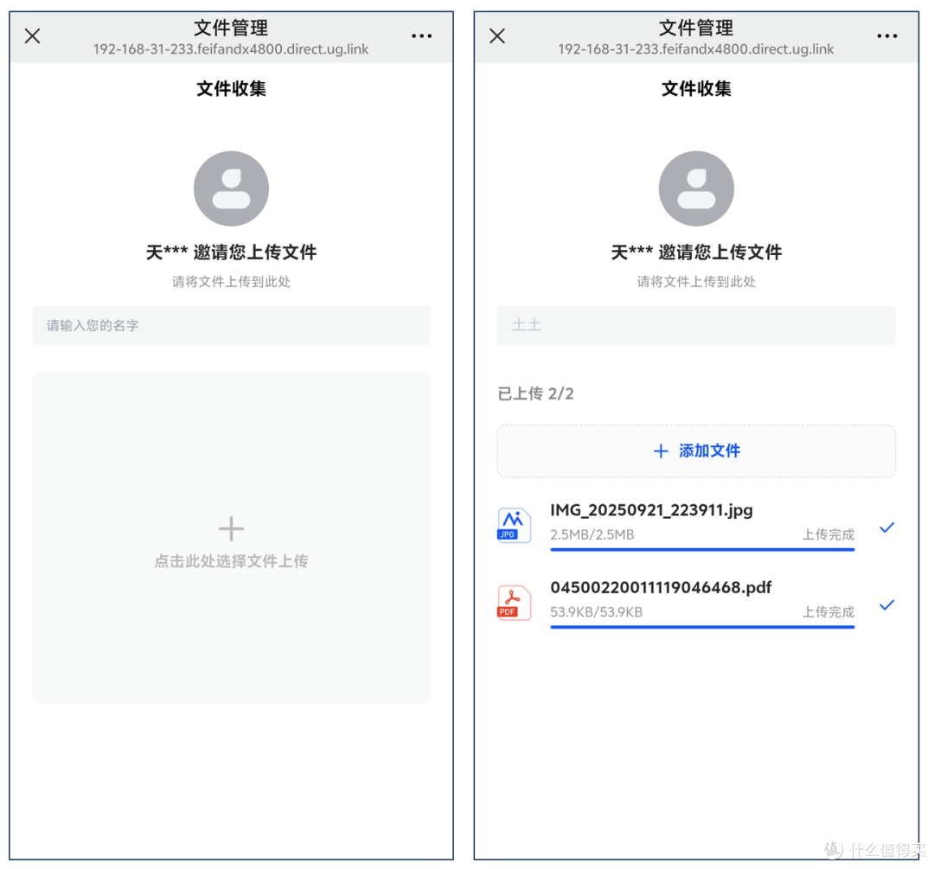Tap 请将文件上传到此处 on right screen
The width and height of the screenshot is (934, 869).
click(x=696, y=282)
